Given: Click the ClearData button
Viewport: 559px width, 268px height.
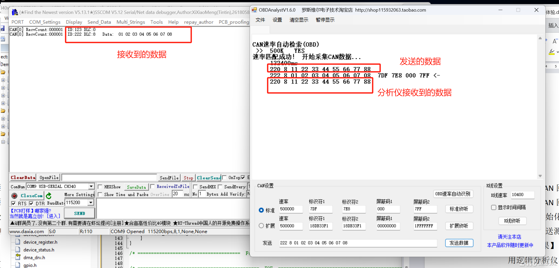Looking at the screenshot, I should 23,177.
